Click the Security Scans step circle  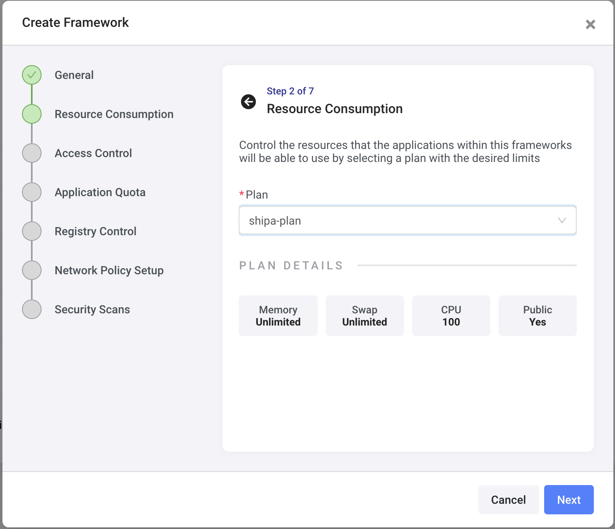click(x=32, y=309)
